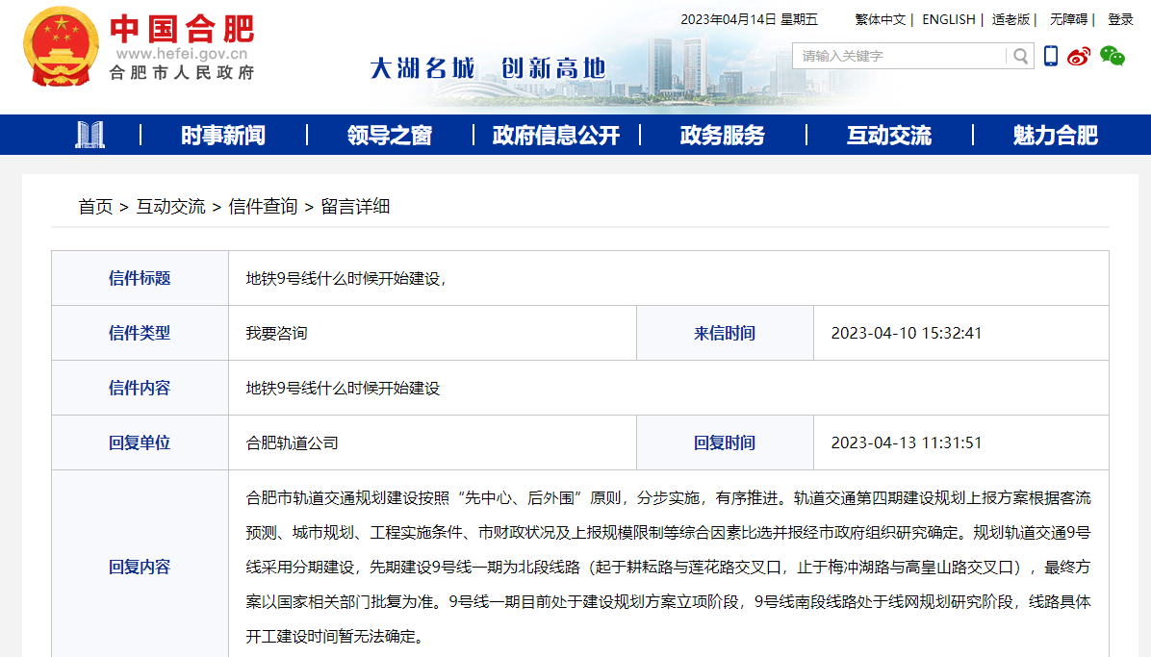Open the 时事新闻 menu

(x=222, y=136)
